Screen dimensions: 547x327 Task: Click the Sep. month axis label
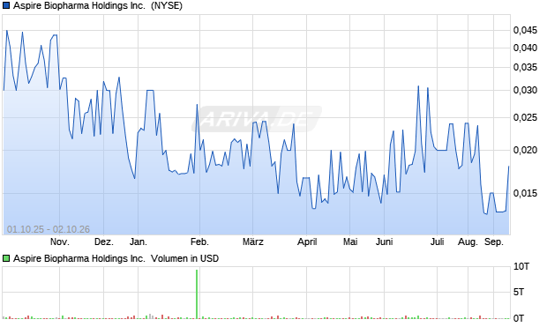494,242
